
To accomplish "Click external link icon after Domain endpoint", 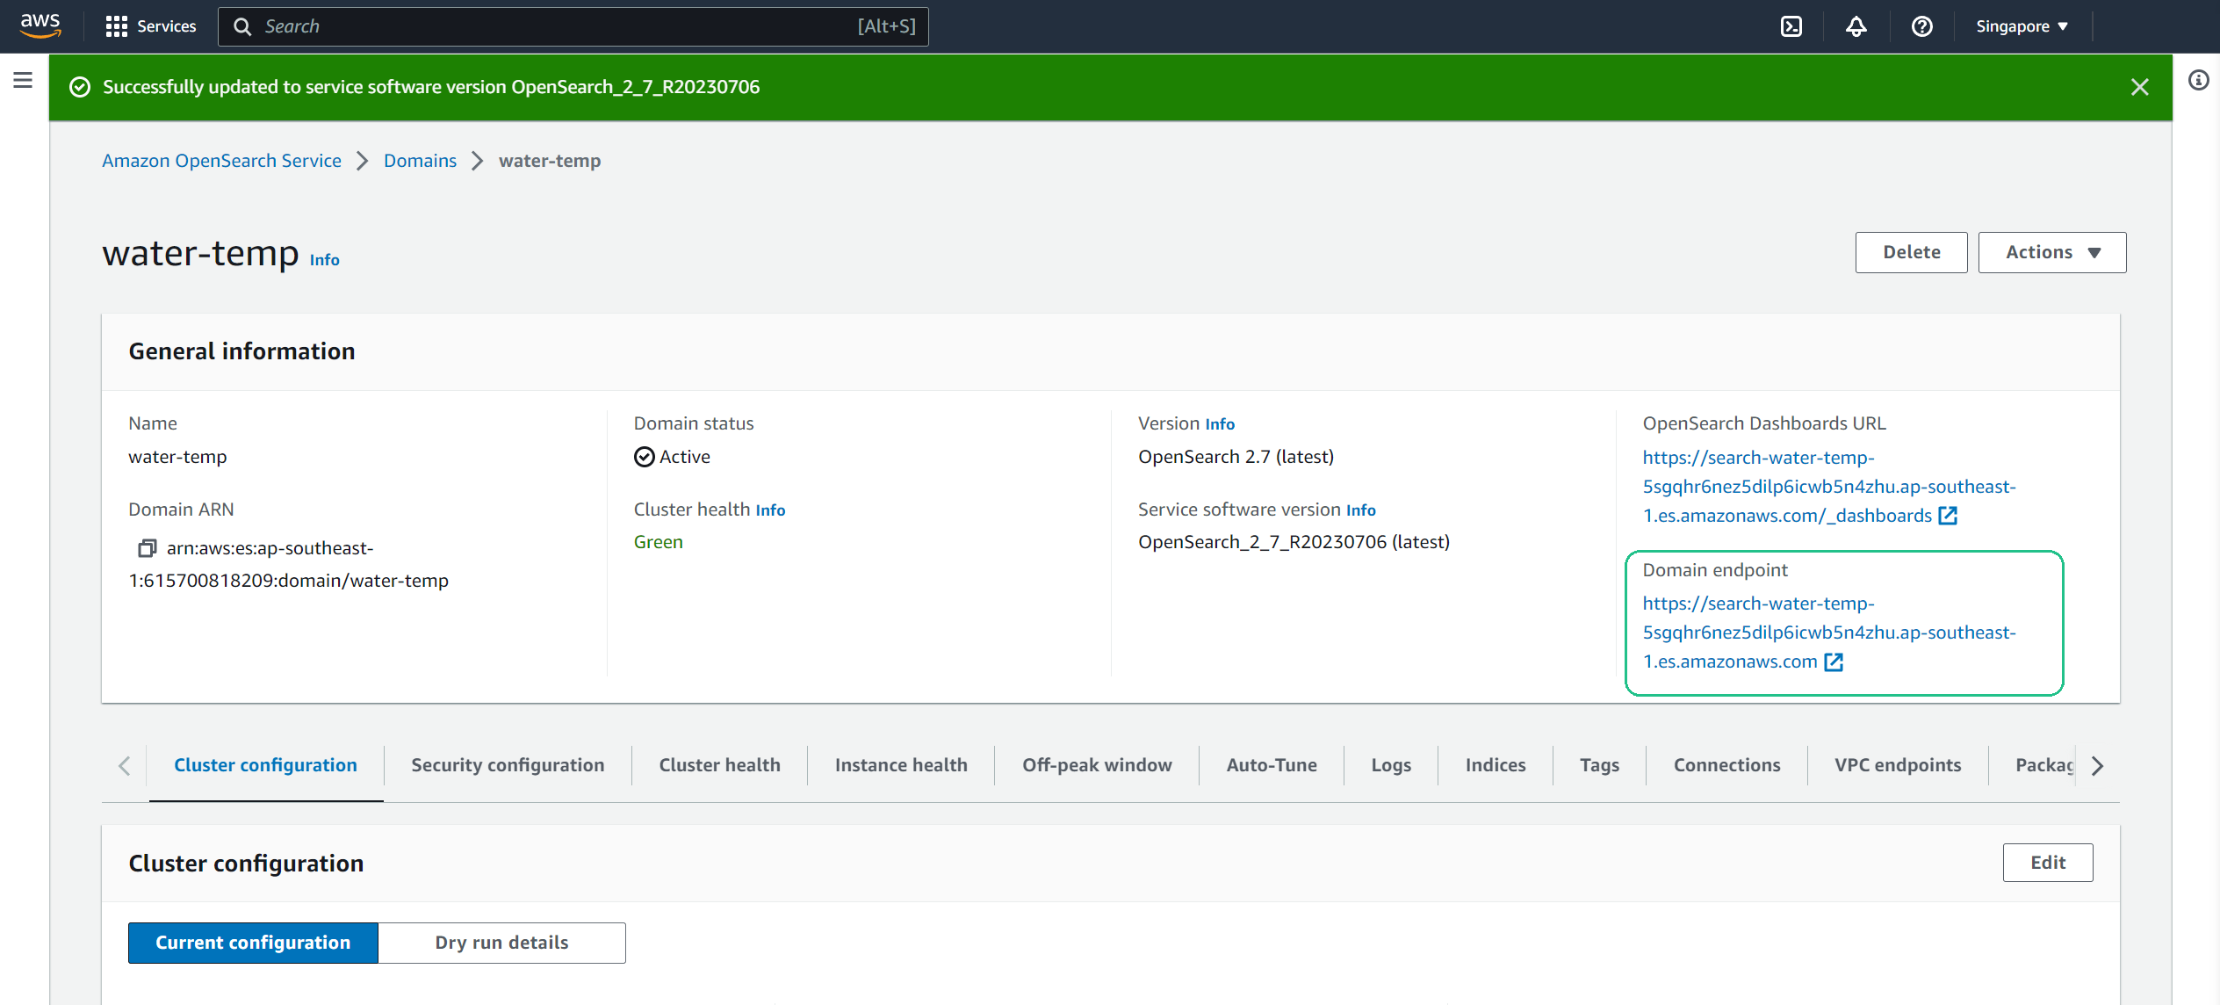I will [1834, 662].
